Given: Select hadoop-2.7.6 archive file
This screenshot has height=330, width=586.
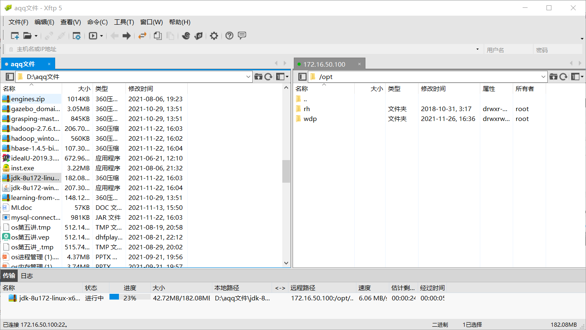Looking at the screenshot, I should (35, 128).
